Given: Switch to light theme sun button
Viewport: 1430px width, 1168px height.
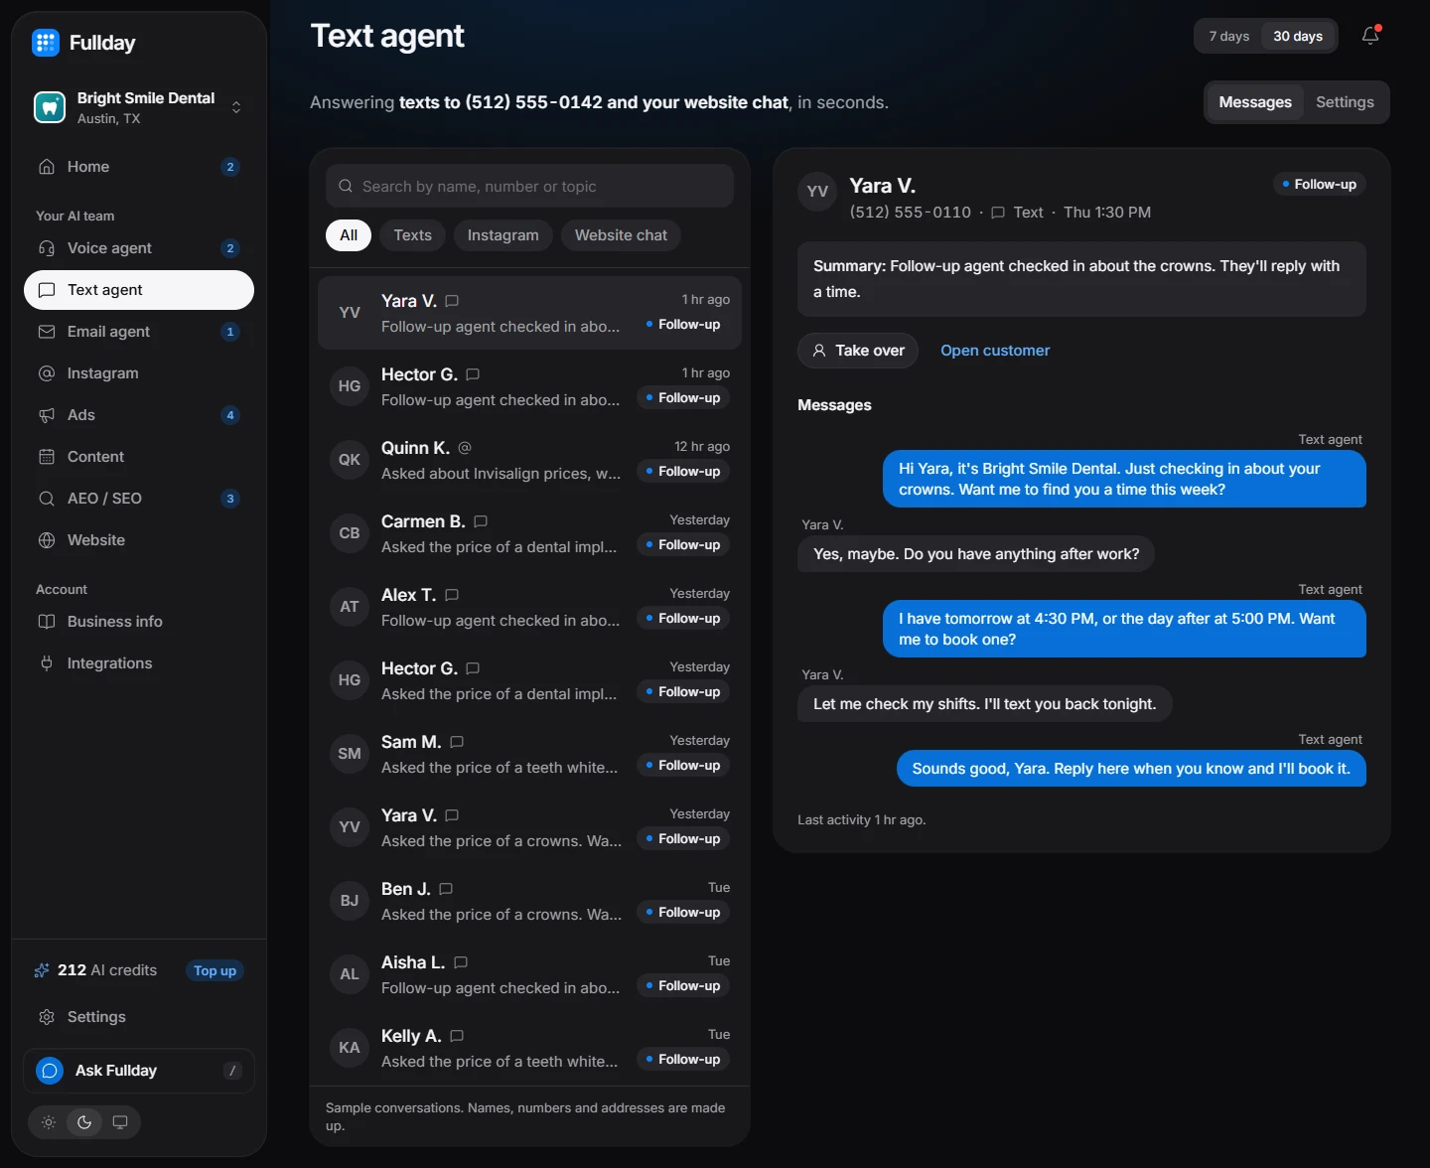Looking at the screenshot, I should [x=49, y=1122].
